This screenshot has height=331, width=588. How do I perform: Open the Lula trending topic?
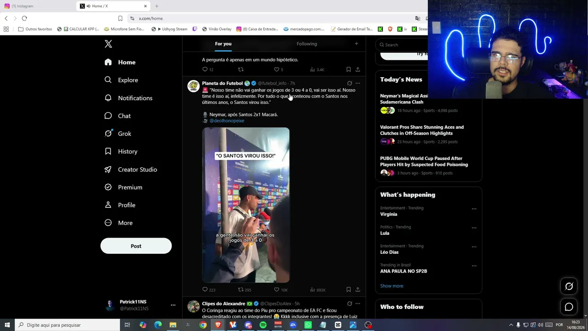pyautogui.click(x=385, y=233)
